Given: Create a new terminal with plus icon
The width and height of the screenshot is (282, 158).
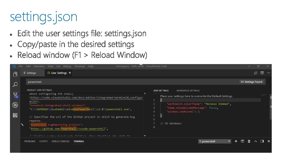Looking at the screenshot, I should coord(236,141).
